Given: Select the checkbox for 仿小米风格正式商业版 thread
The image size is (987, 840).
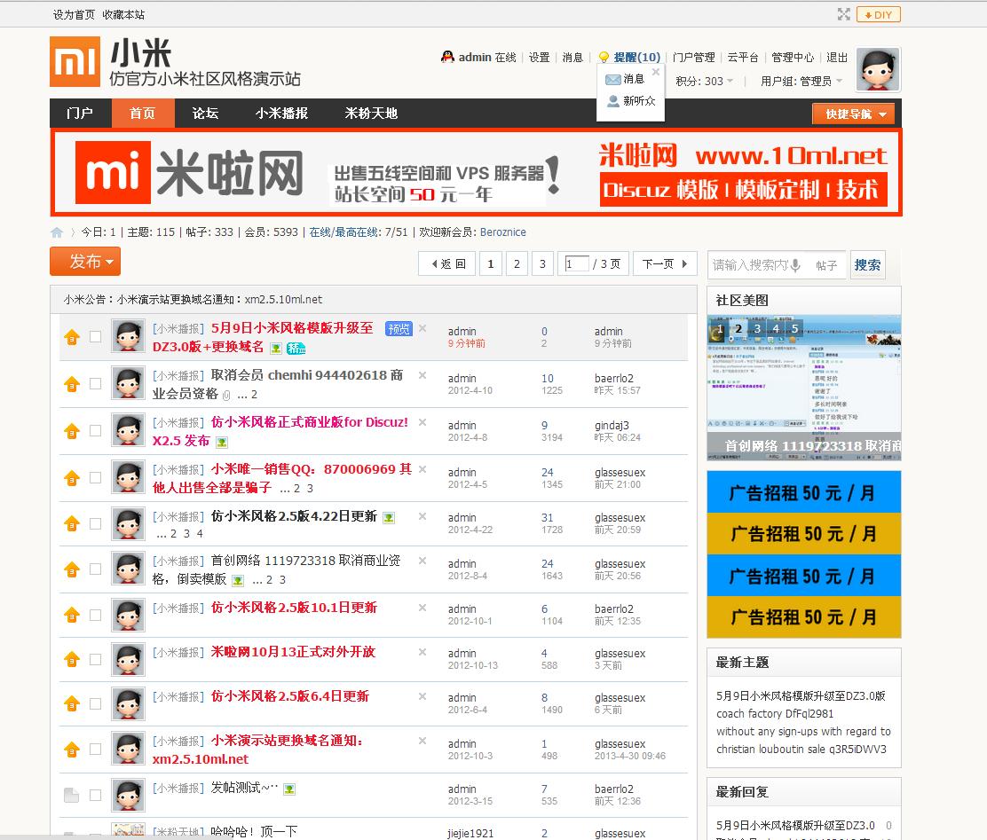Looking at the screenshot, I should (x=95, y=430).
